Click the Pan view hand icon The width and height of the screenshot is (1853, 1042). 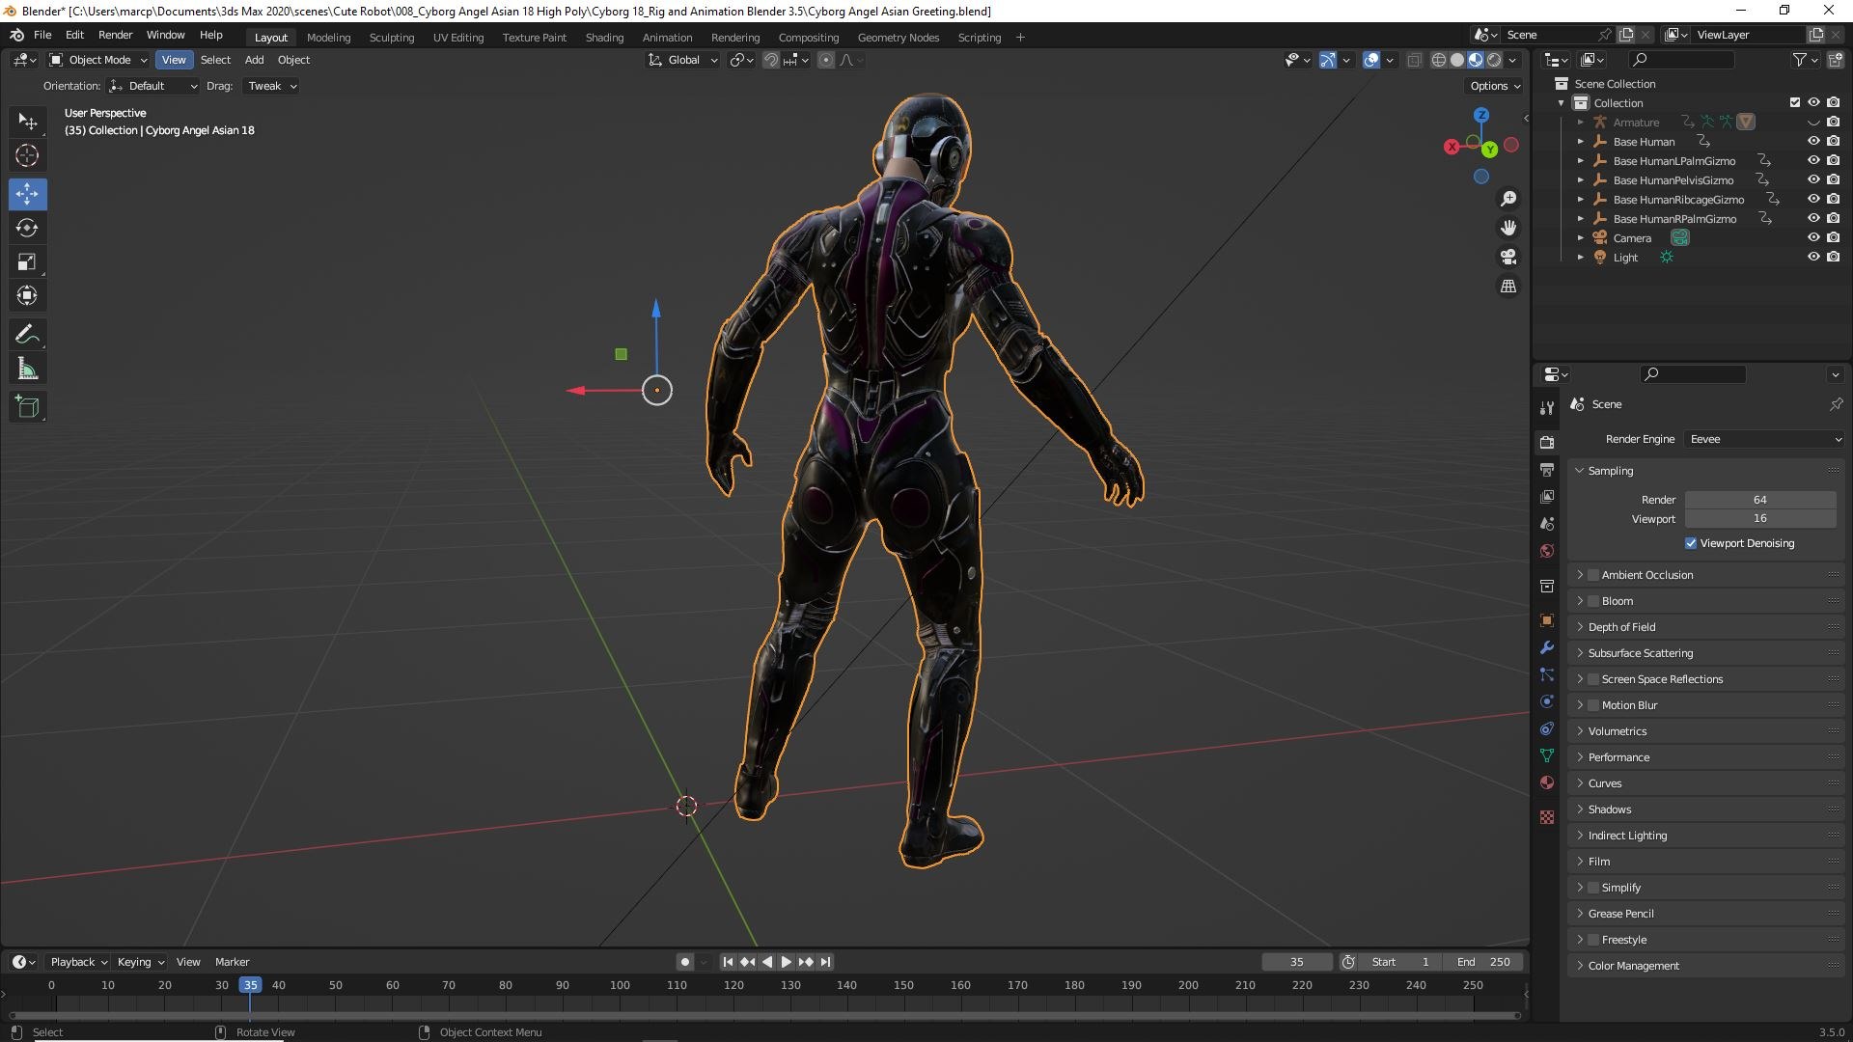[1508, 228]
